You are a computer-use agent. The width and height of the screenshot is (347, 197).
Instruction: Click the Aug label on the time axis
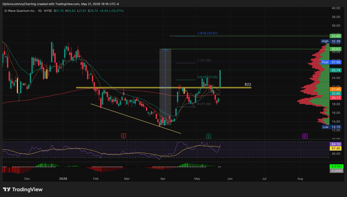(300, 179)
